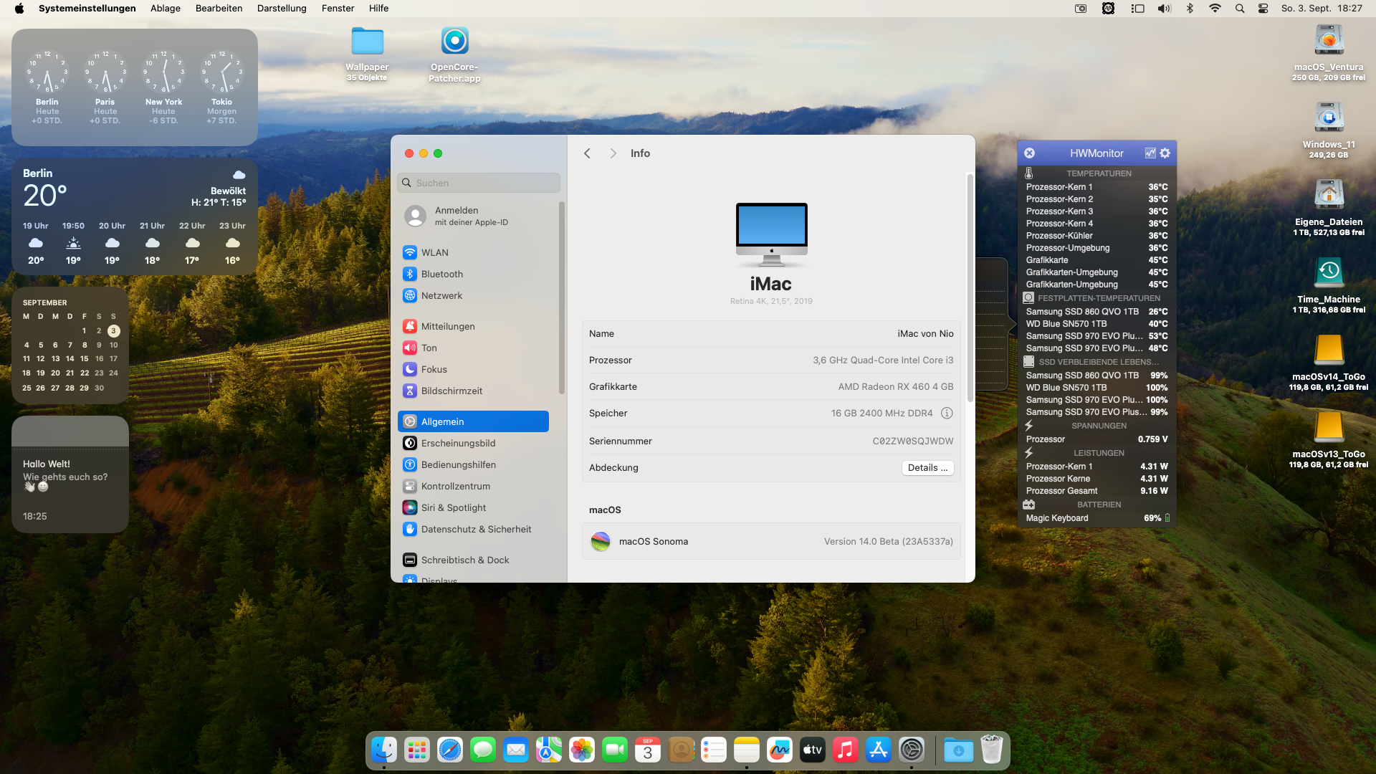Screen dimensions: 1376x774
Task: Click WD Blue SN570 1TB 40°C row
Action: (x=1096, y=324)
